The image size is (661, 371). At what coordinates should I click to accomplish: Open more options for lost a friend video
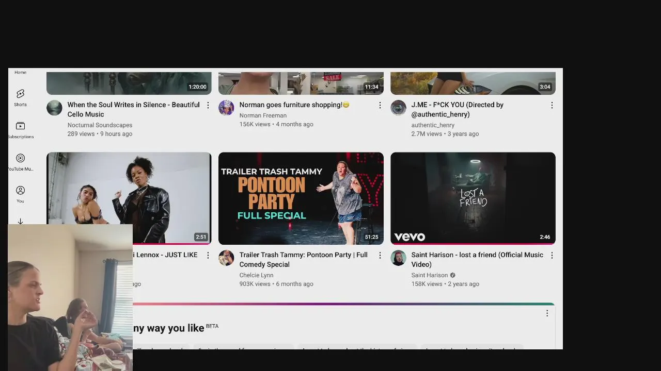552,255
